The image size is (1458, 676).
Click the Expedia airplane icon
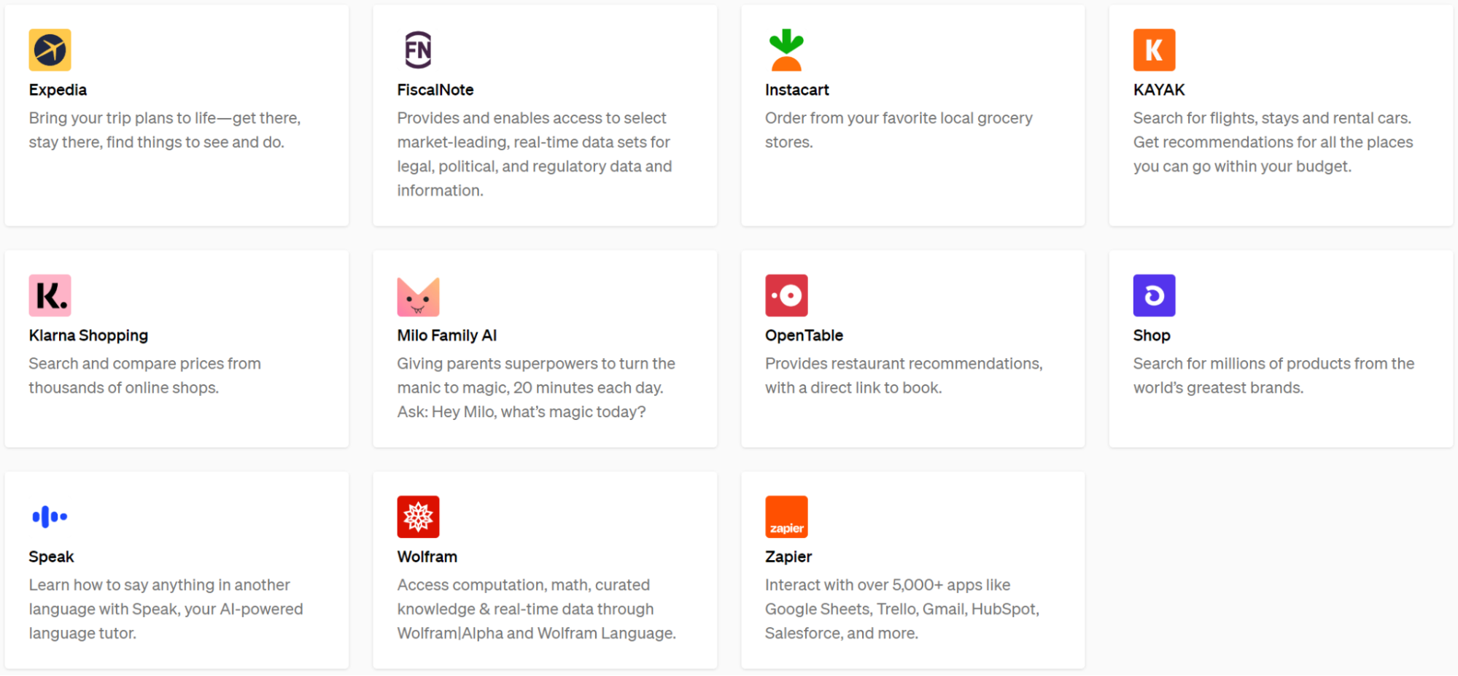(x=50, y=50)
